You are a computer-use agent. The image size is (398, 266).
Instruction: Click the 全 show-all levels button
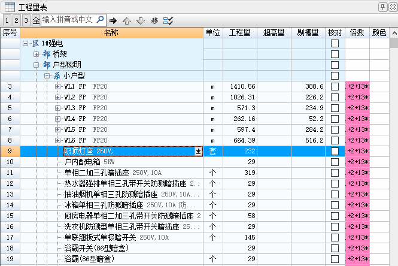[36, 20]
